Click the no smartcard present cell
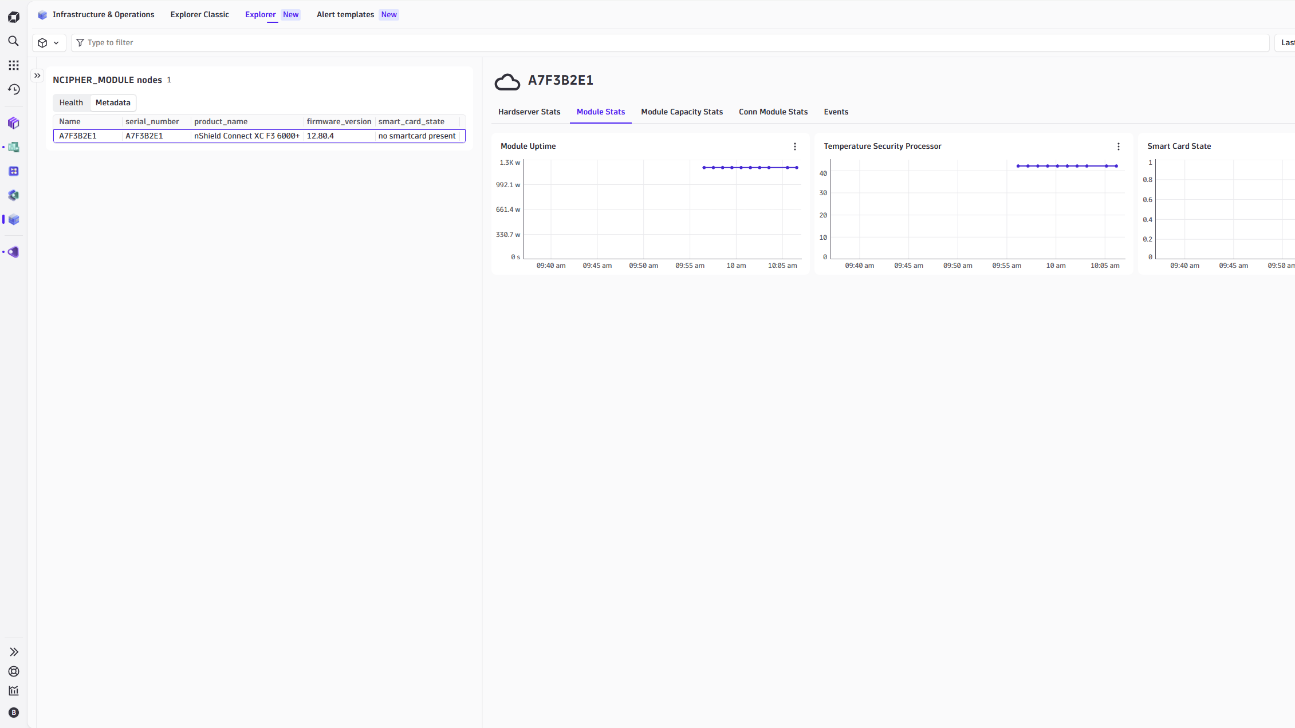The width and height of the screenshot is (1295, 728). tap(417, 136)
